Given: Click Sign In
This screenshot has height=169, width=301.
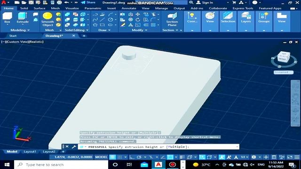Looking at the screenshot, I should click(x=205, y=2).
